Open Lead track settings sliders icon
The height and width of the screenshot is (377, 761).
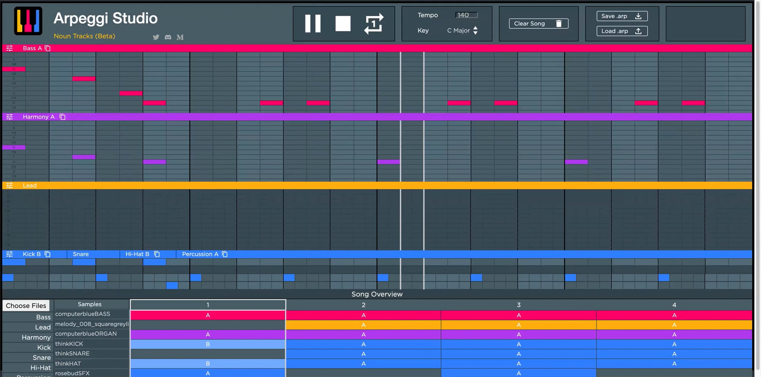10,185
